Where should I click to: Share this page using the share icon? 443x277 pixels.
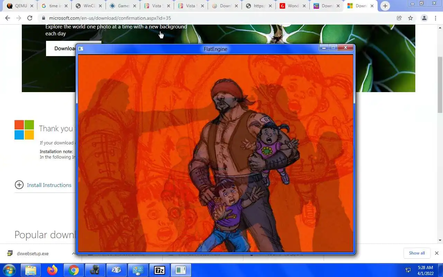(x=399, y=18)
